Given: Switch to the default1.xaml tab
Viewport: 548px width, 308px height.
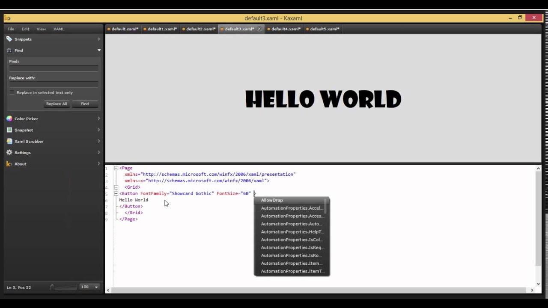Looking at the screenshot, I should 160,29.
